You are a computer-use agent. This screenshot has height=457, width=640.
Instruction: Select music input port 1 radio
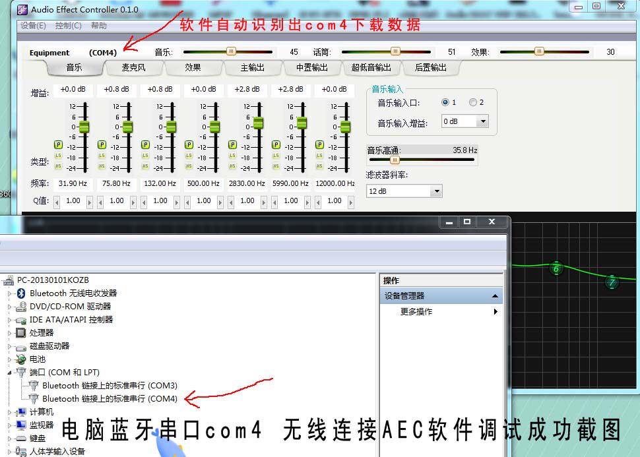pyautogui.click(x=445, y=102)
